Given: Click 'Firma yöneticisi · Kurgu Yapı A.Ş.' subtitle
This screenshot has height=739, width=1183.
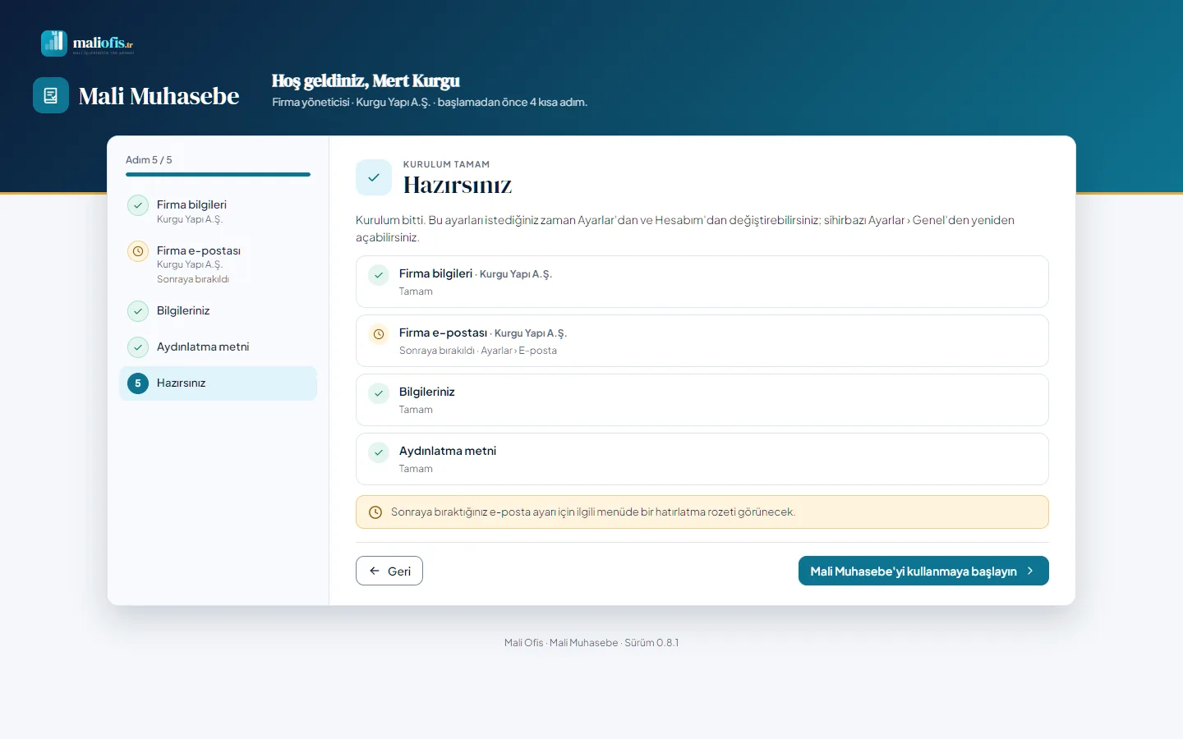Looking at the screenshot, I should tap(351, 103).
